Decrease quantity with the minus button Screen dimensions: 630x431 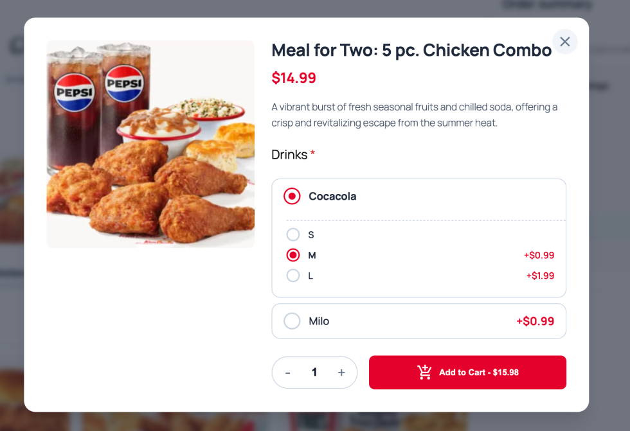(288, 373)
